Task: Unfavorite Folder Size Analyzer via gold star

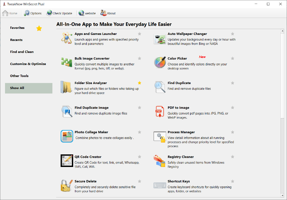Action: pyautogui.click(x=140, y=83)
